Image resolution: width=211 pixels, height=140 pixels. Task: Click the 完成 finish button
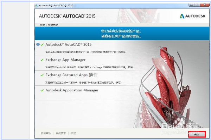[x=197, y=134]
